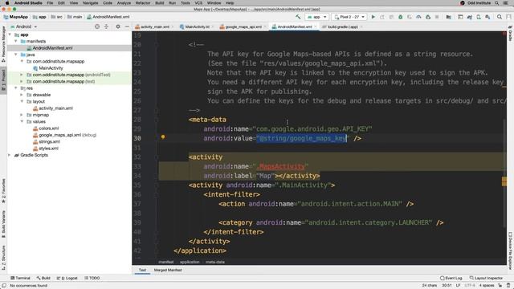Open the VCS menu
Image resolution: width=514 pixels, height=289 pixels.
(x=198, y=3)
